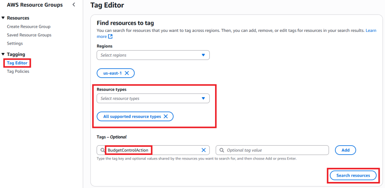This screenshot has height=188, width=385.
Task: Focus the Optional tag value field
Action: click(x=272, y=150)
